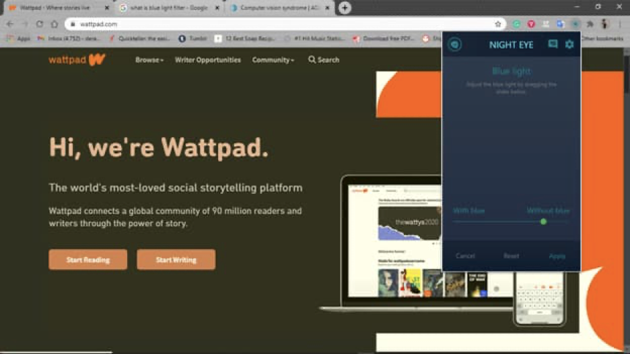Click the browser forward arrow

24,24
